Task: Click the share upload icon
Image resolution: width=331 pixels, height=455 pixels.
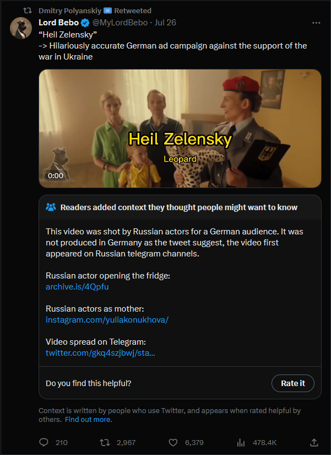Action: (x=314, y=442)
